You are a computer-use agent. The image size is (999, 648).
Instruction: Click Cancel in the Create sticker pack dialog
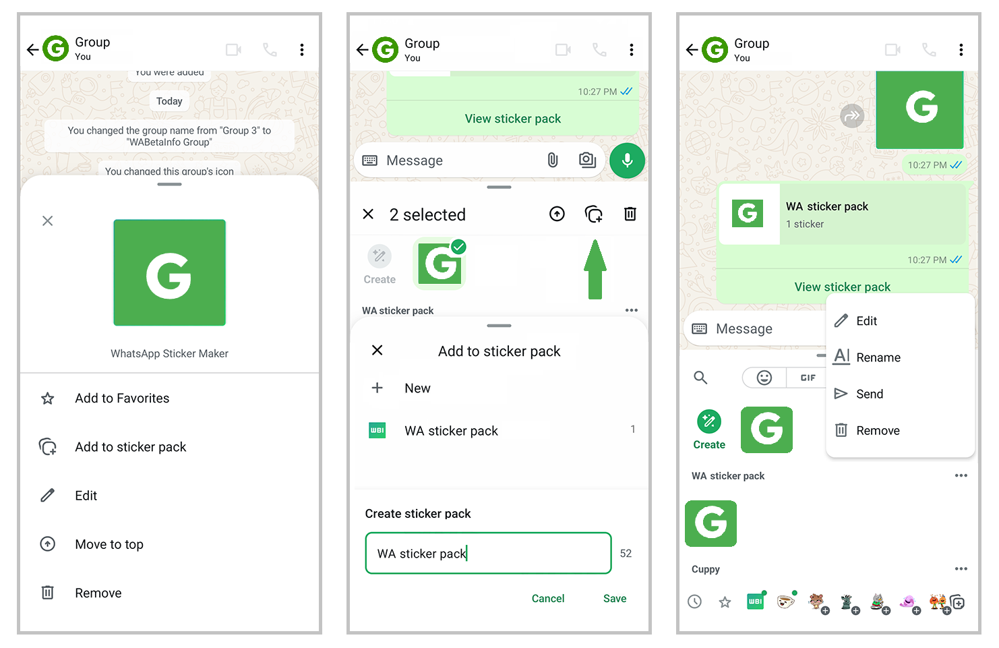[x=548, y=598]
